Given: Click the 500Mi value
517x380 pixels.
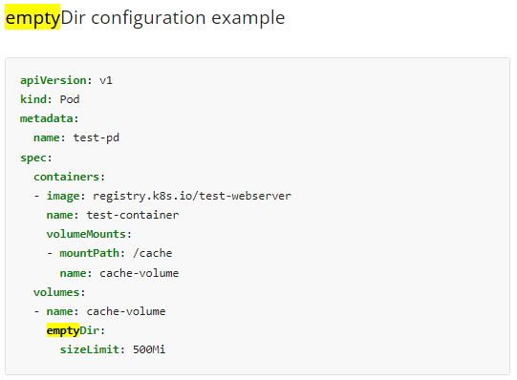Looking at the screenshot, I should [149, 349].
